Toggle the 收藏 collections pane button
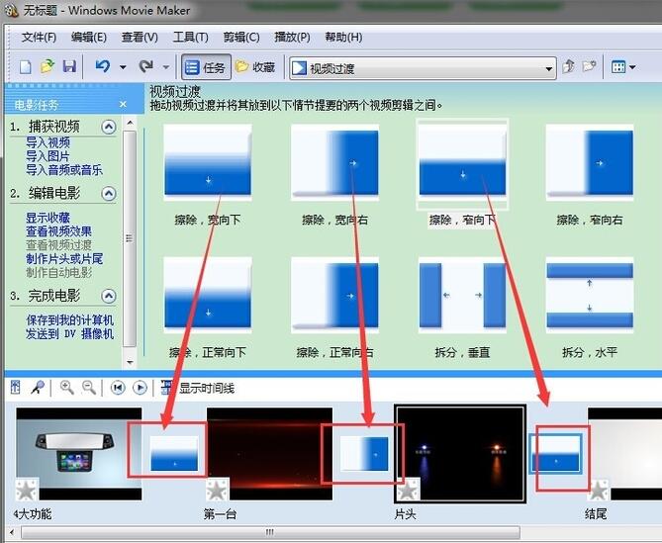The height and width of the screenshot is (543, 662). pos(255,68)
